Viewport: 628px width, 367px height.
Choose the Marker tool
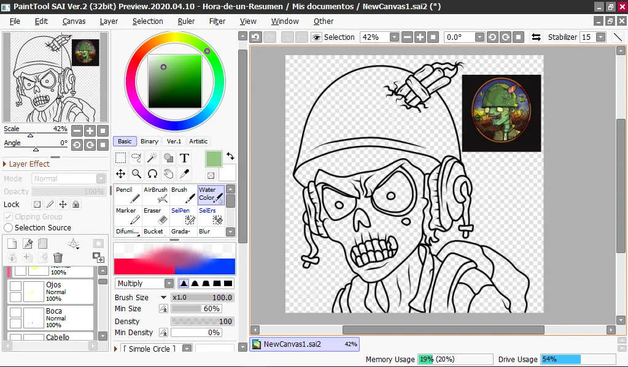coord(128,216)
